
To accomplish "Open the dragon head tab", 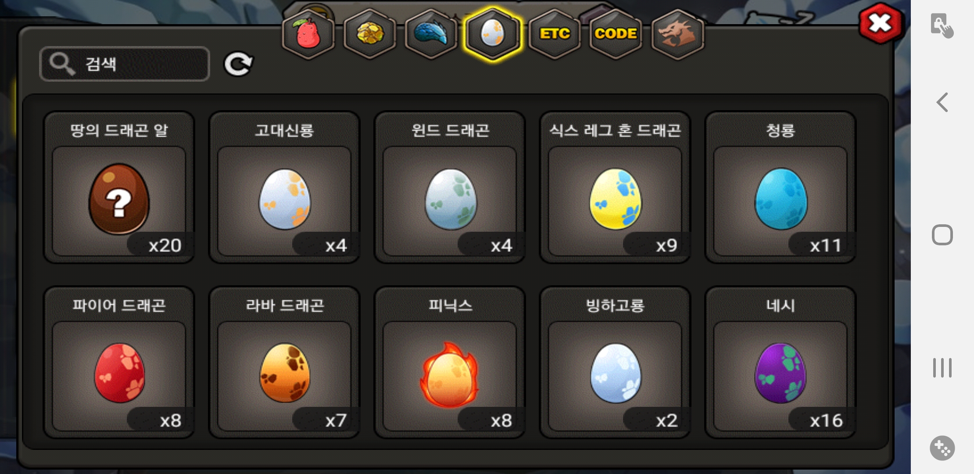I will tap(677, 34).
